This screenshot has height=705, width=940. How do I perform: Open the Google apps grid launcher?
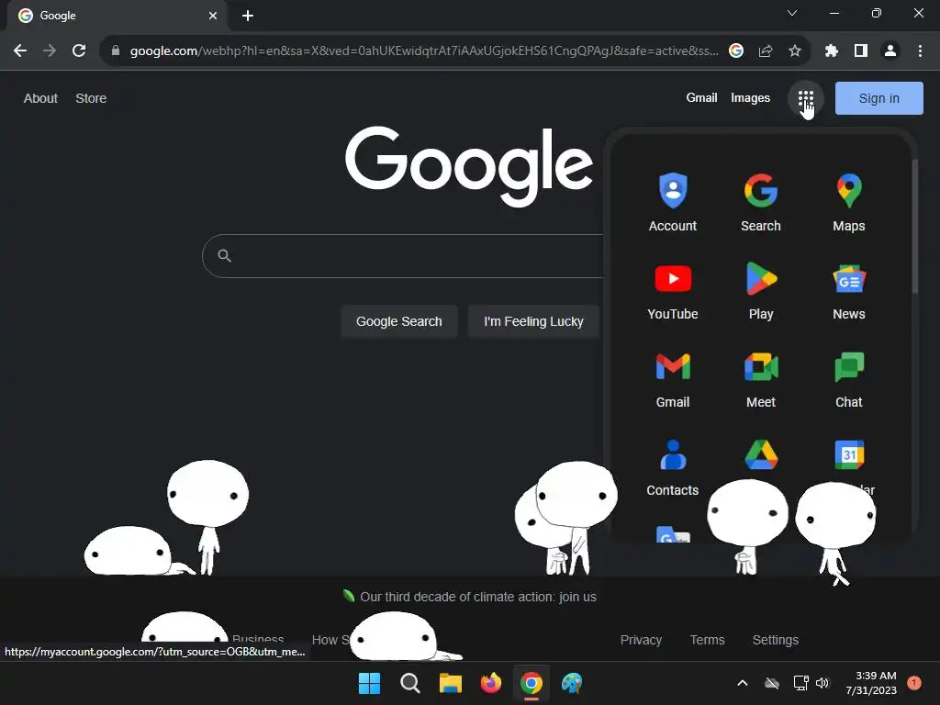click(805, 98)
